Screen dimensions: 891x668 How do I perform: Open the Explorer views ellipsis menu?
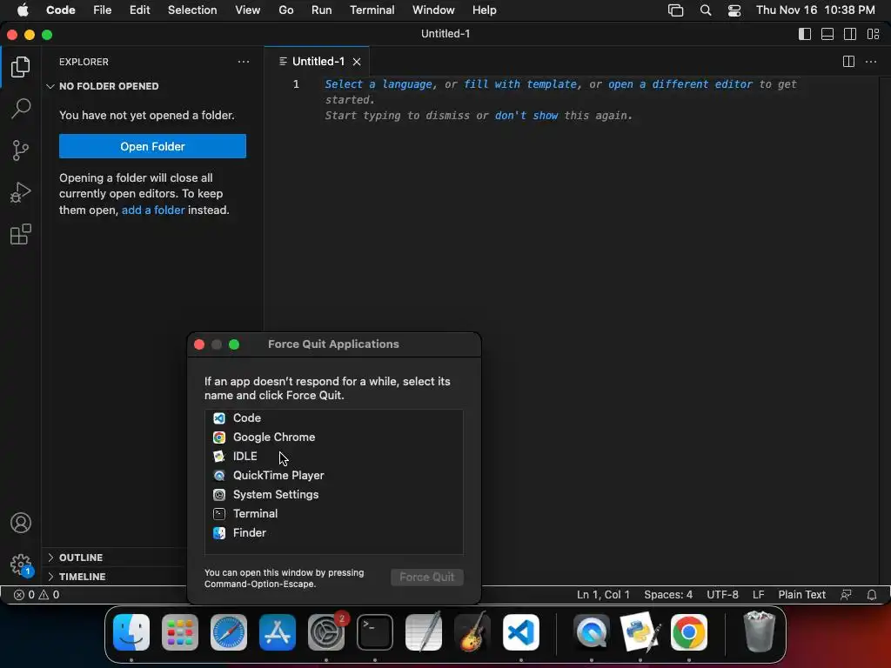coord(244,62)
